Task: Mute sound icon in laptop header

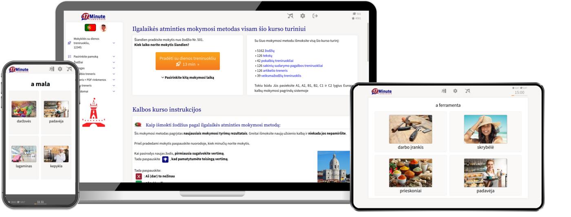Action: point(290,16)
